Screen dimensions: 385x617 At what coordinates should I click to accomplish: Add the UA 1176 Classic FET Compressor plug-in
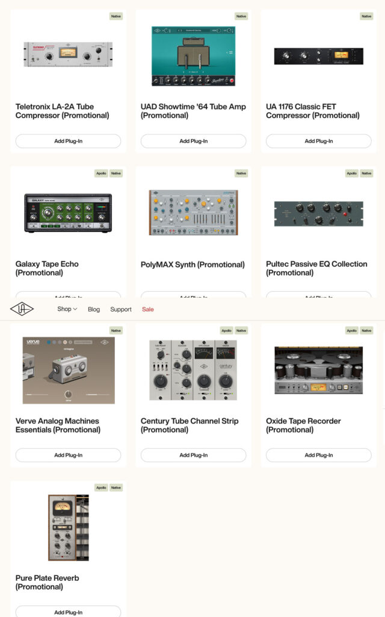[319, 141]
